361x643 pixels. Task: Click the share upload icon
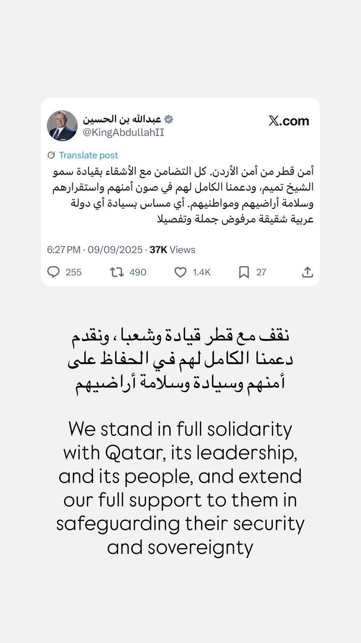(x=307, y=272)
